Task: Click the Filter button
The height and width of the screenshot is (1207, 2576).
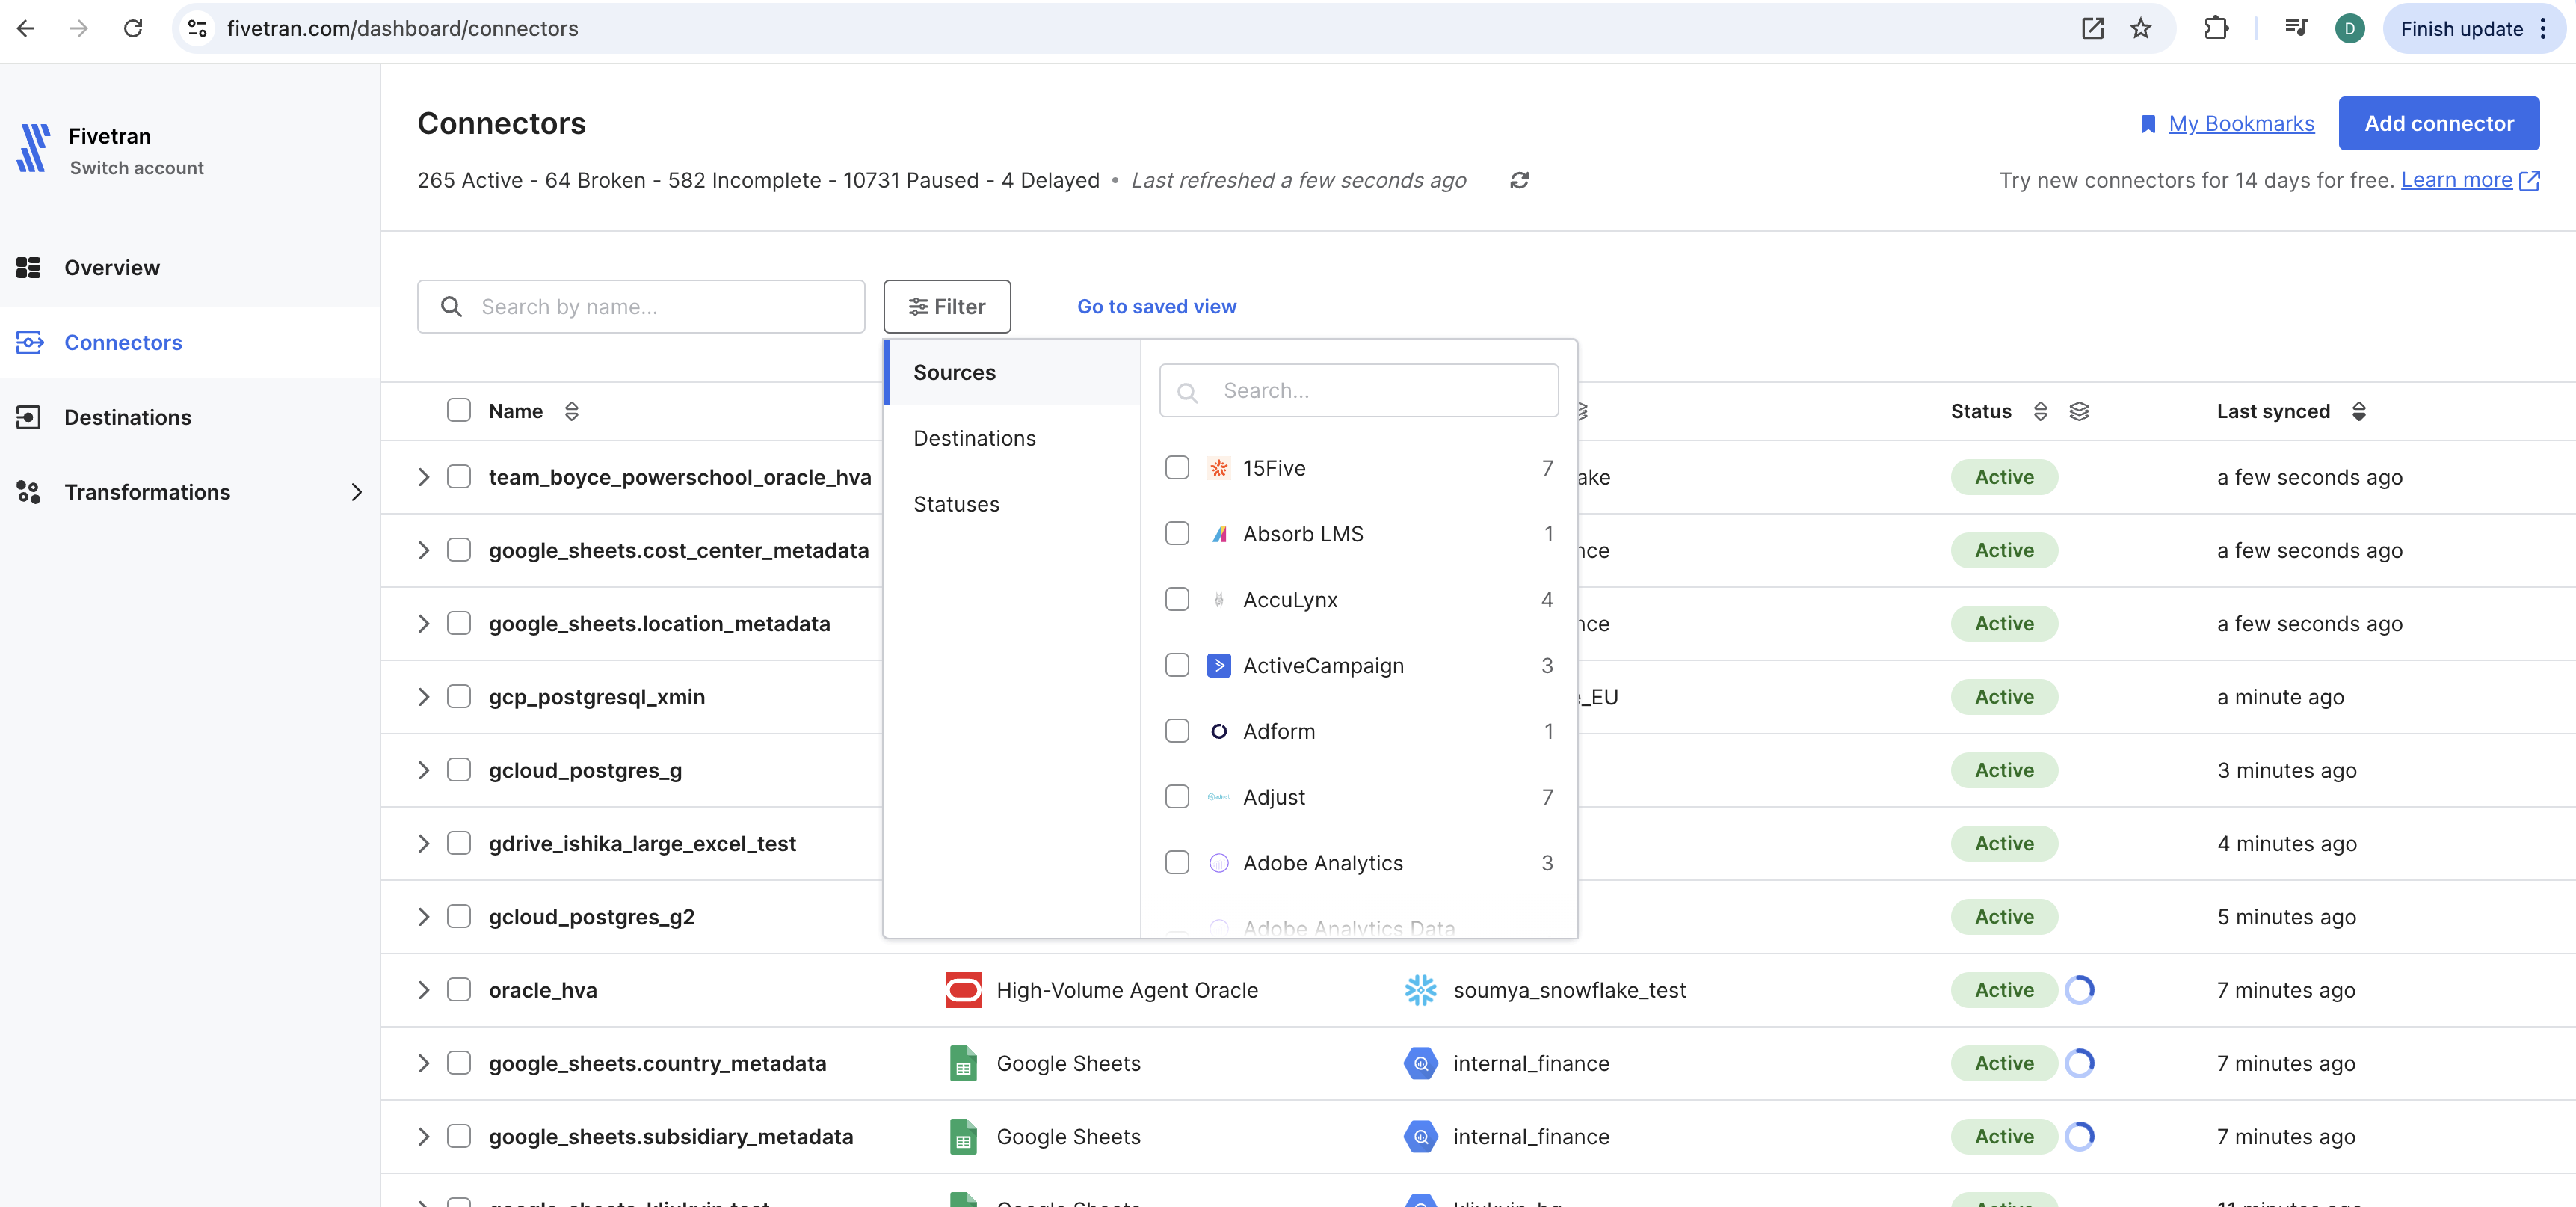Action: (947, 307)
